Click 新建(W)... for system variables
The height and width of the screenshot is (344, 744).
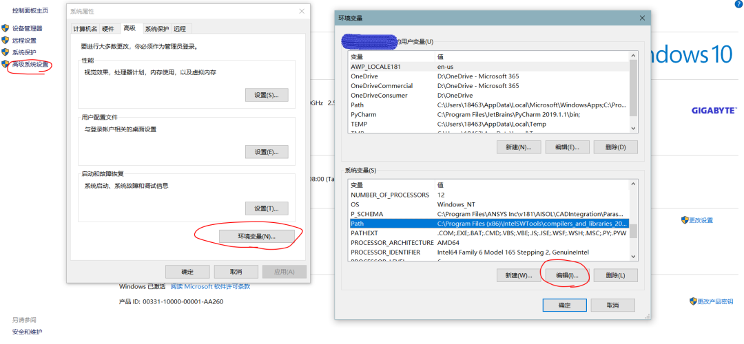(519, 275)
